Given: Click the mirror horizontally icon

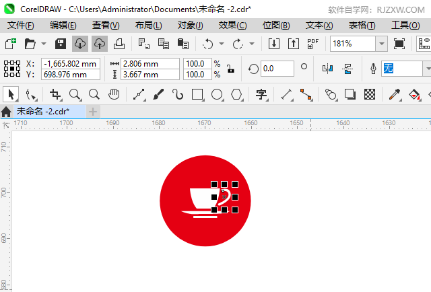Looking at the screenshot, I should [x=327, y=69].
